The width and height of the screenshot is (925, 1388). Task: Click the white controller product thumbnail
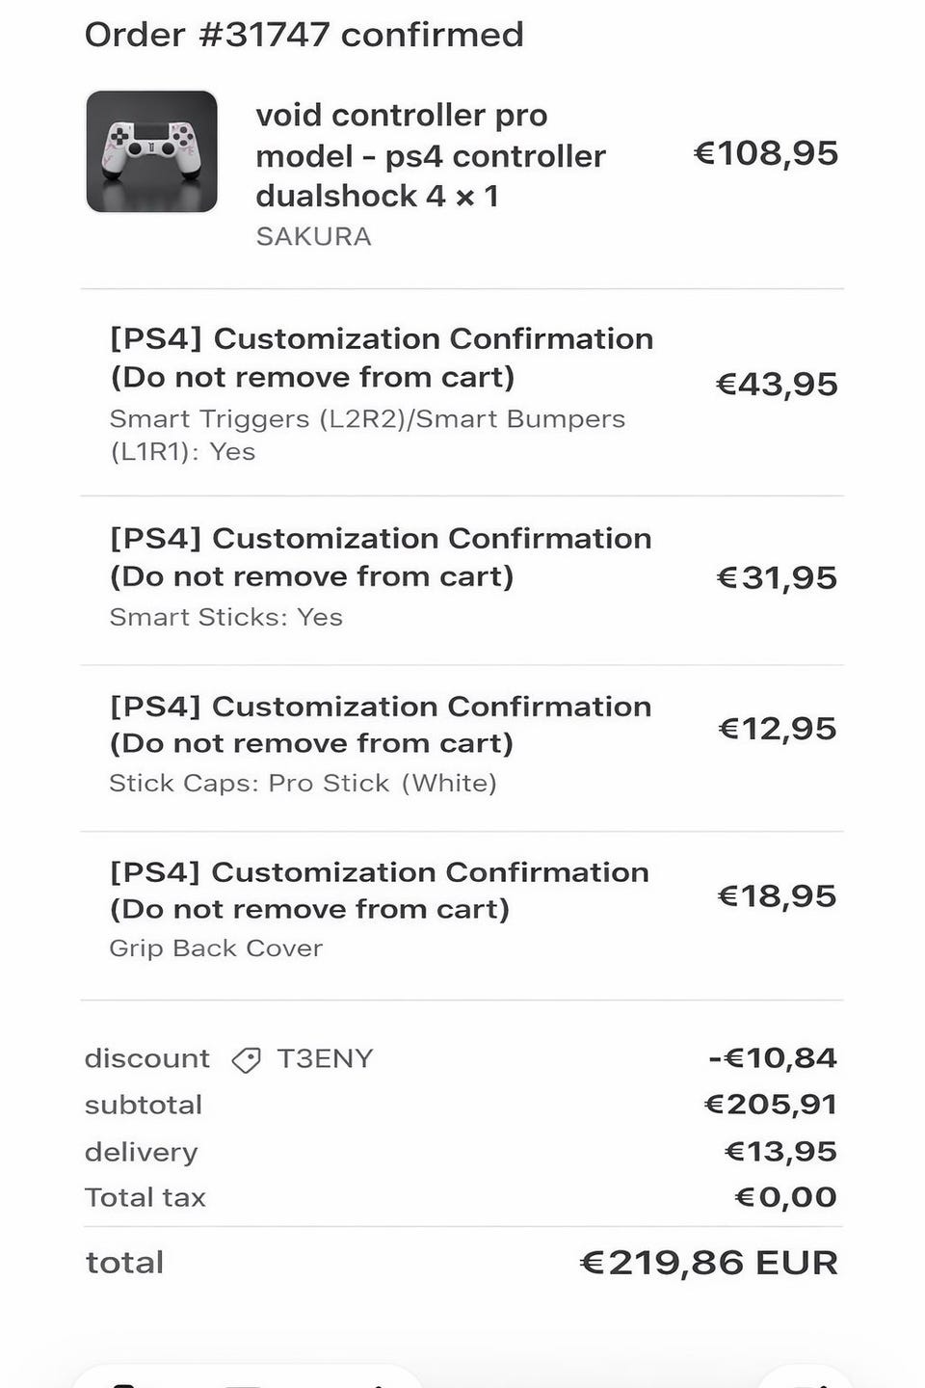[151, 151]
